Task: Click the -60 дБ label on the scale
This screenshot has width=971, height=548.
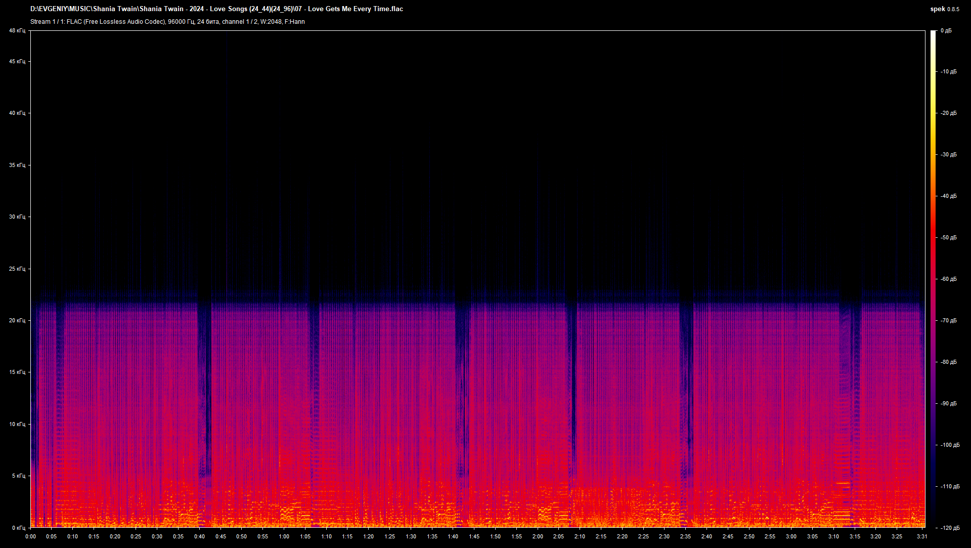Action: (x=948, y=279)
